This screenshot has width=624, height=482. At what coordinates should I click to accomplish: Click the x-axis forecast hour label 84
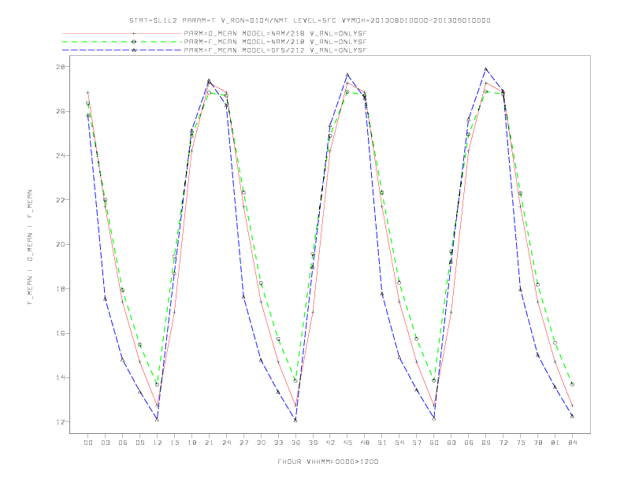click(x=572, y=443)
